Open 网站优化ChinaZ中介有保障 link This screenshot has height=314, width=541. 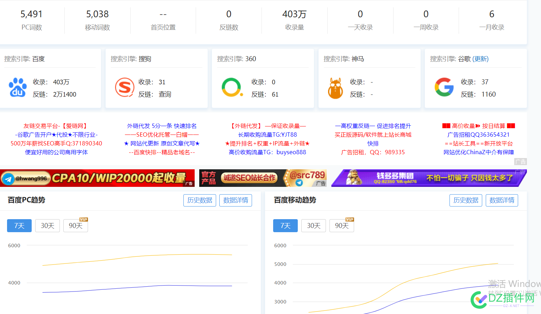click(479, 152)
